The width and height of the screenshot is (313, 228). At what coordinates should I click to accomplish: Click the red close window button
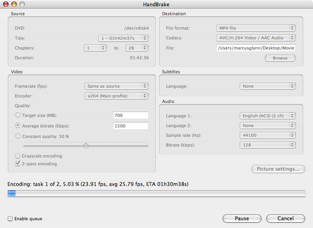6,4
